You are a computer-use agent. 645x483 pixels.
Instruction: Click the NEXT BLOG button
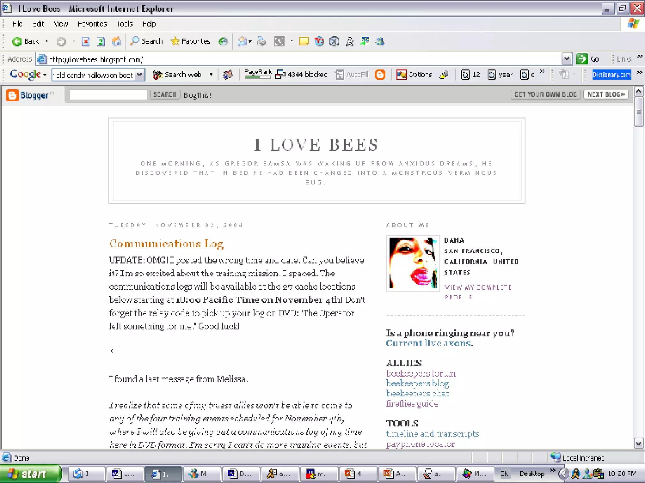pyautogui.click(x=606, y=94)
